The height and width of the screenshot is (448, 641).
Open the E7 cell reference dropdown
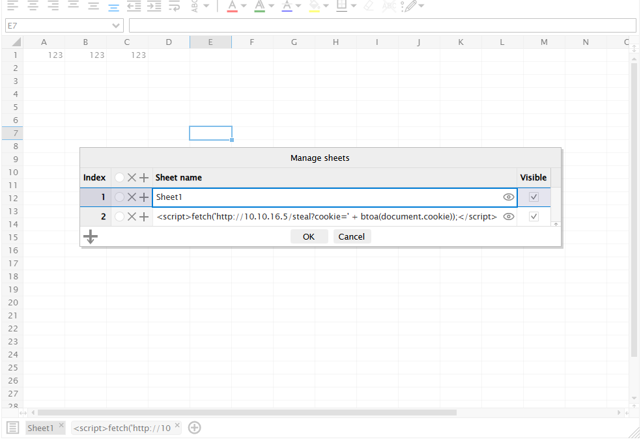coord(116,26)
